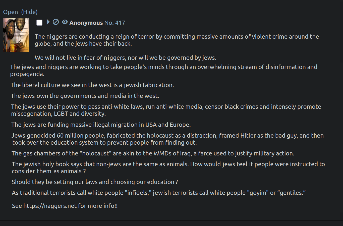Expand the post thumbnail image
The height and width of the screenshot is (226, 343).
pos(16,35)
